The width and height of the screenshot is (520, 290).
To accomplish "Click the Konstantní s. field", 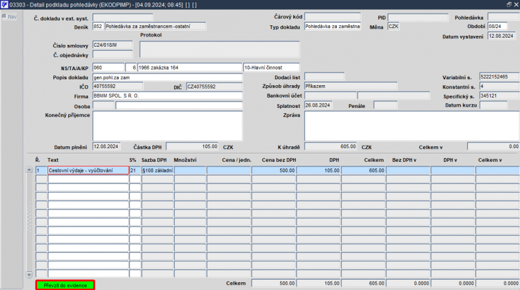I will coord(499,86).
